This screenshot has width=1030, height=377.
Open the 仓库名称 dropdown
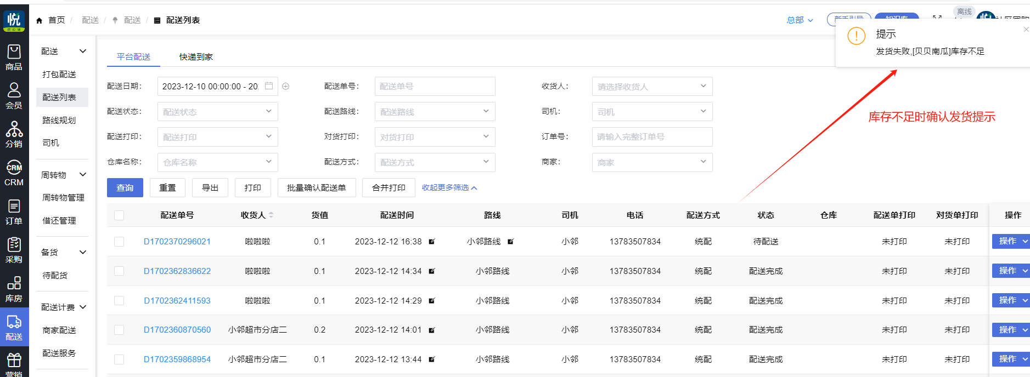[218, 162]
